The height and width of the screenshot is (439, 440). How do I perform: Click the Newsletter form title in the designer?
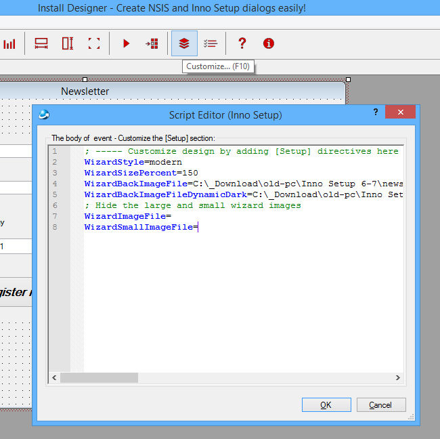pos(85,91)
